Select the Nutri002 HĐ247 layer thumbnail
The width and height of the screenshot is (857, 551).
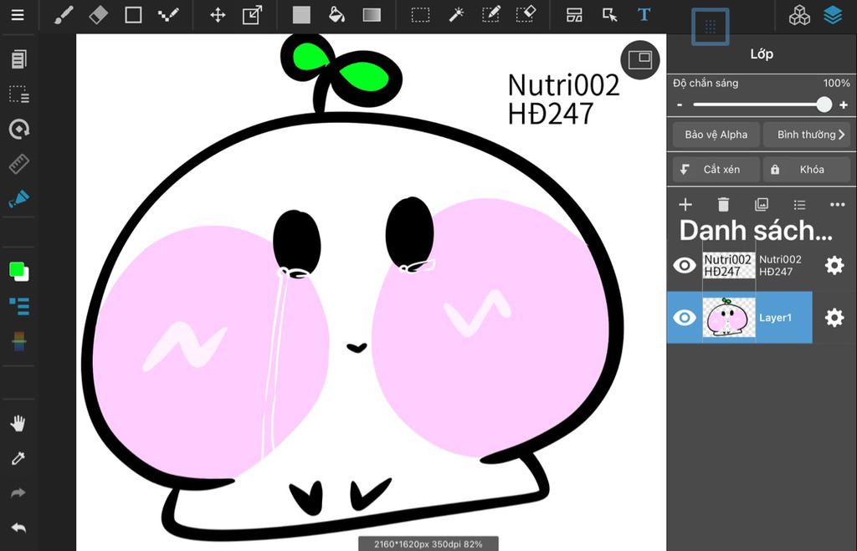[x=729, y=265]
